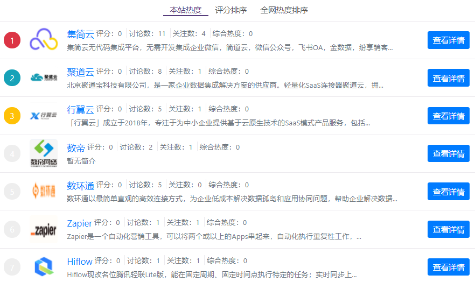Image resolution: width=475 pixels, height=282 pixels.
Task: Click 查看详情 for 聚道云
Action: tap(448, 78)
